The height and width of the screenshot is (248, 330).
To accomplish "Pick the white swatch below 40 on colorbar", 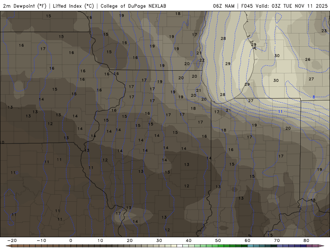I will click(179, 246).
